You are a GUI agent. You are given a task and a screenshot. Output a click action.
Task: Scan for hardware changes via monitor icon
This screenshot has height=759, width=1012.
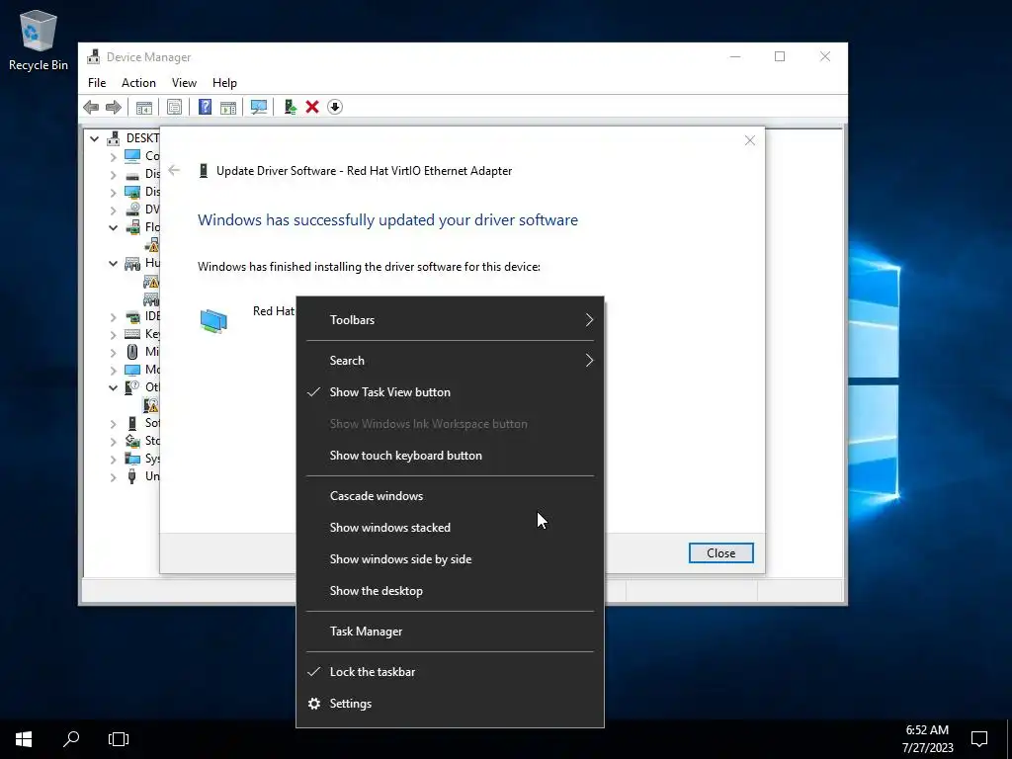coord(259,107)
